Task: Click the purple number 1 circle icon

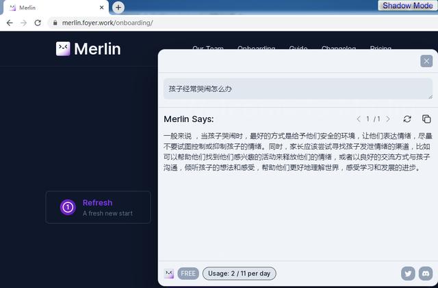Action: coord(68,207)
